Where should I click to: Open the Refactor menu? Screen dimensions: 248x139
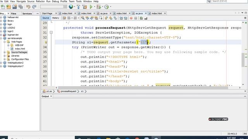(40, 1)
